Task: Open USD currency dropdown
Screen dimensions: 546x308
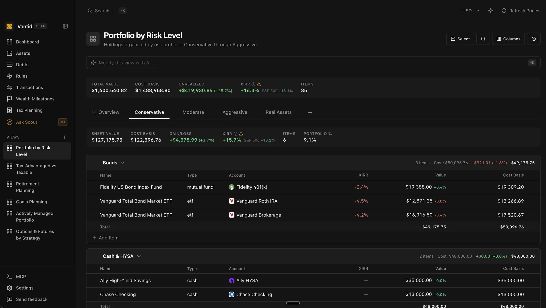Action: (x=471, y=11)
